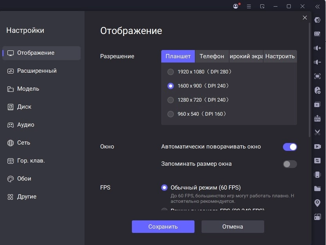Click the user account icon in title bar
Viewport: 326px width, 245px height.
tap(236, 6)
